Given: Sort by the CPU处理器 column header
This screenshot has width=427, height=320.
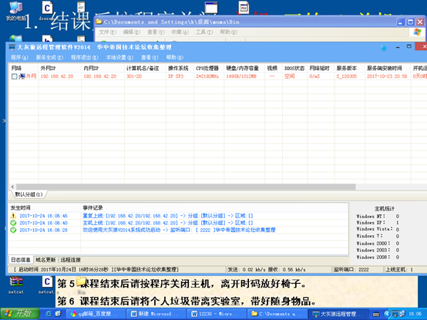Looking at the screenshot, I should [209, 68].
